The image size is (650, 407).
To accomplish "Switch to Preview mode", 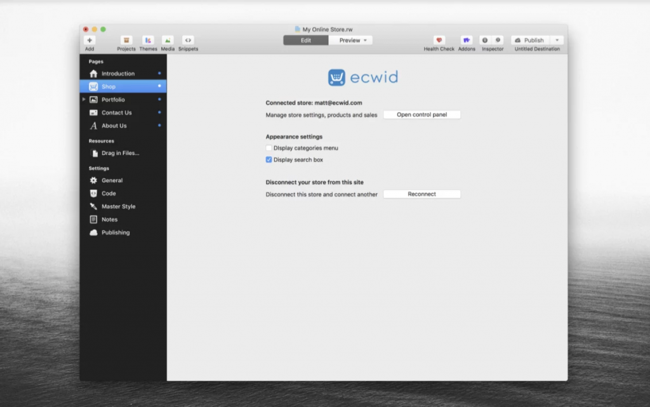I will pos(350,40).
